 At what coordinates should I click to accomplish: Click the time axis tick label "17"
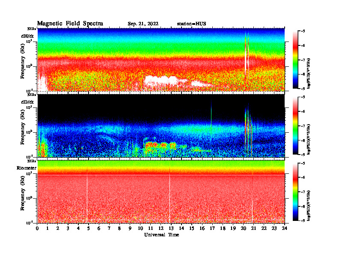(212, 228)
